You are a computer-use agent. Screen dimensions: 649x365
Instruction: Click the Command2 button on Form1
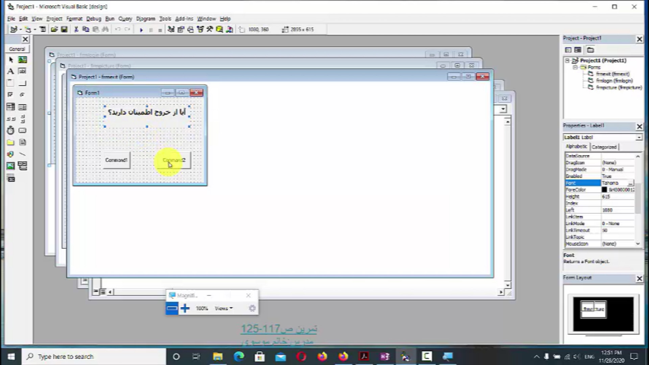coord(174,160)
